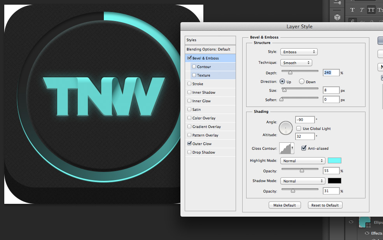Screen dimensions: 383x240
Task: Hide the Ellipse layer with its eye icon
Action: 351,222
